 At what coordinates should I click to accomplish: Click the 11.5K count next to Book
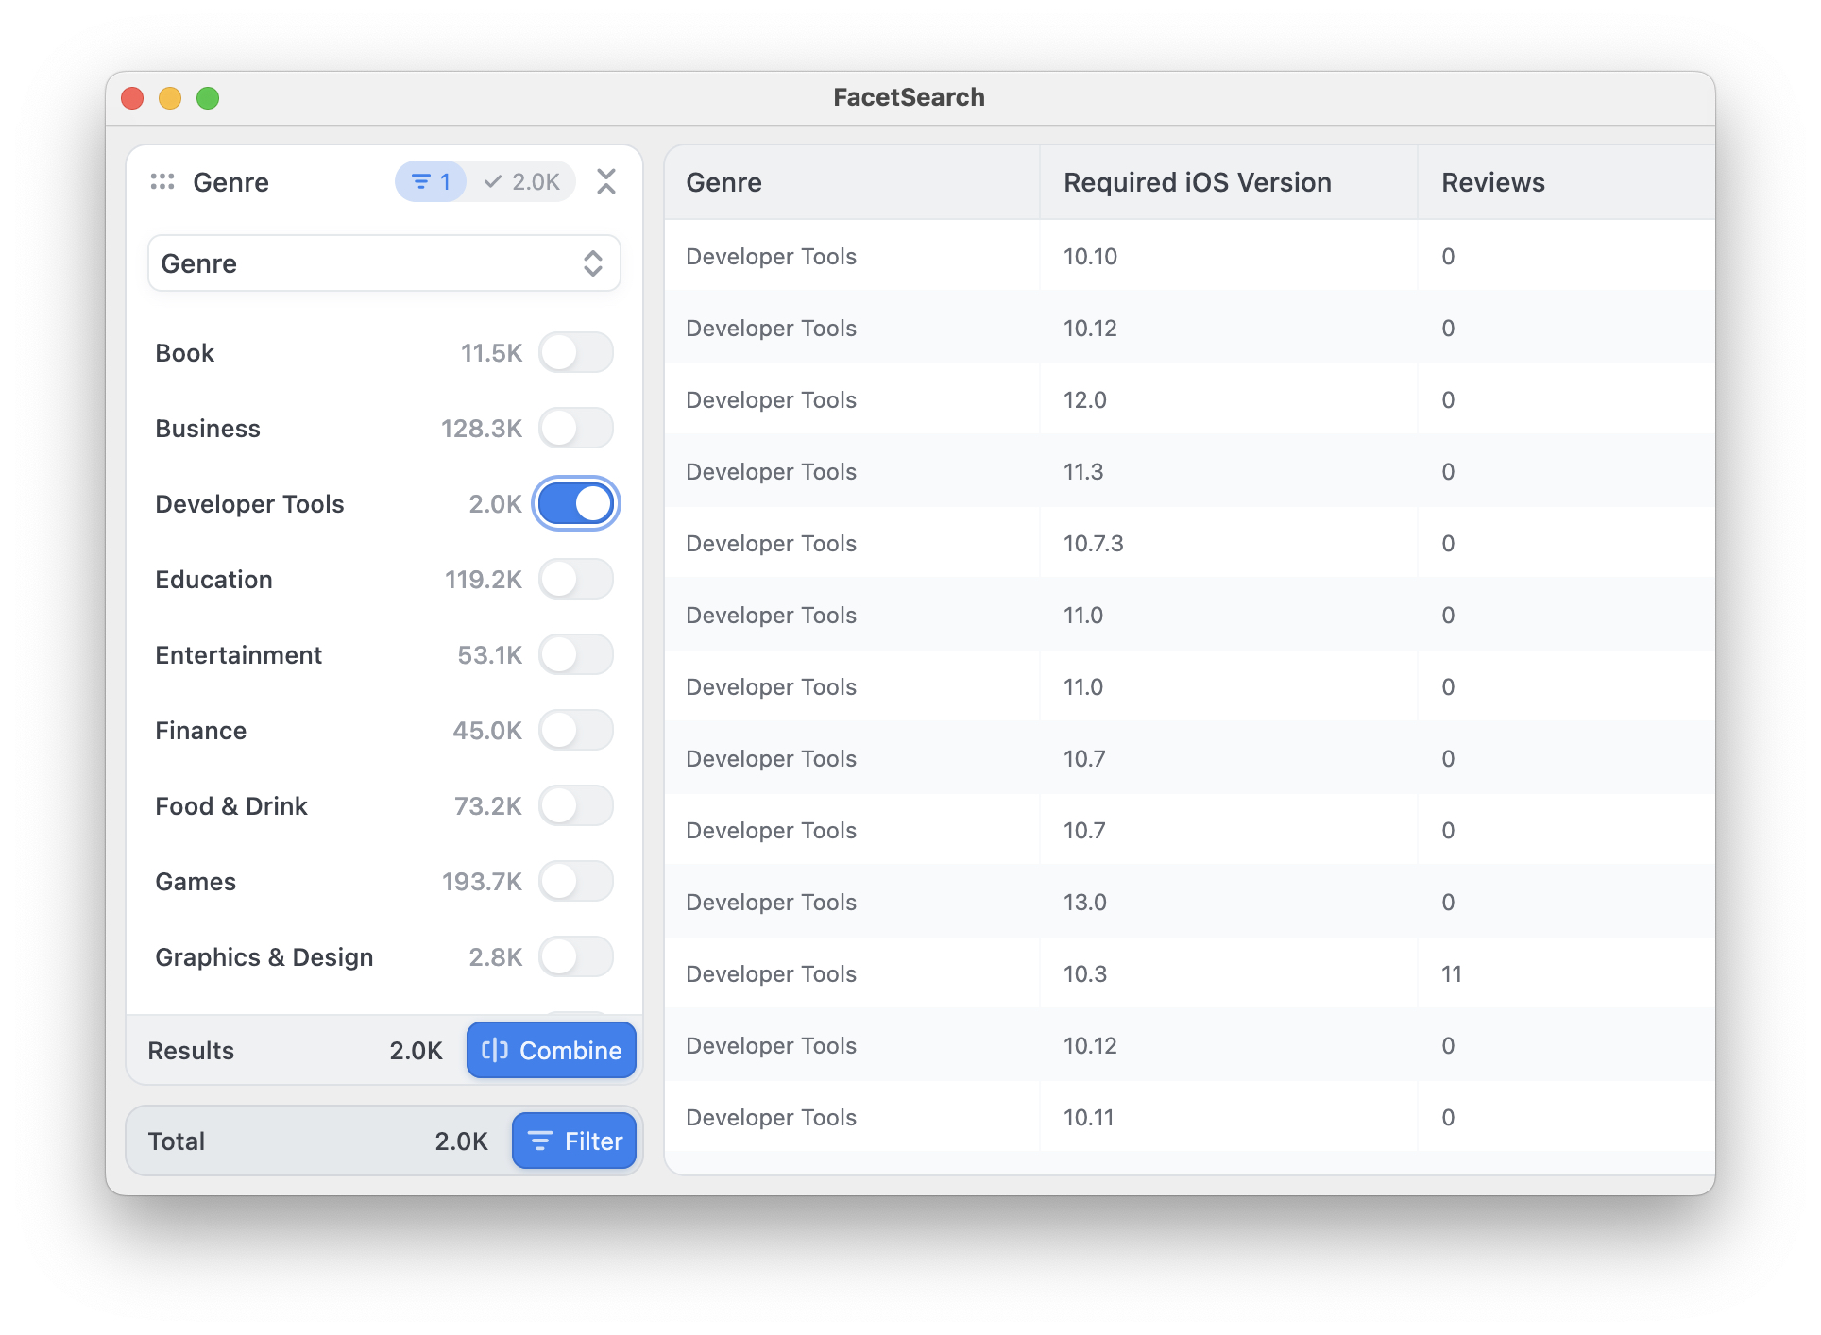tap(491, 353)
